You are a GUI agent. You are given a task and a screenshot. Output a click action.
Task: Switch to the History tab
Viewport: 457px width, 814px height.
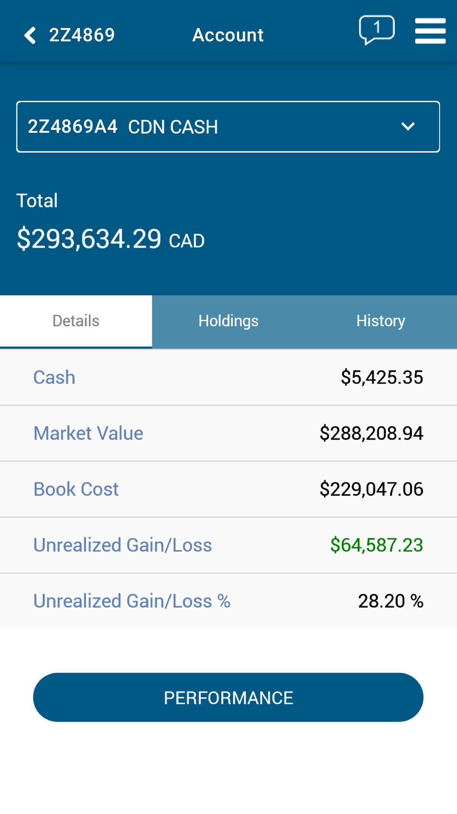coord(381,321)
